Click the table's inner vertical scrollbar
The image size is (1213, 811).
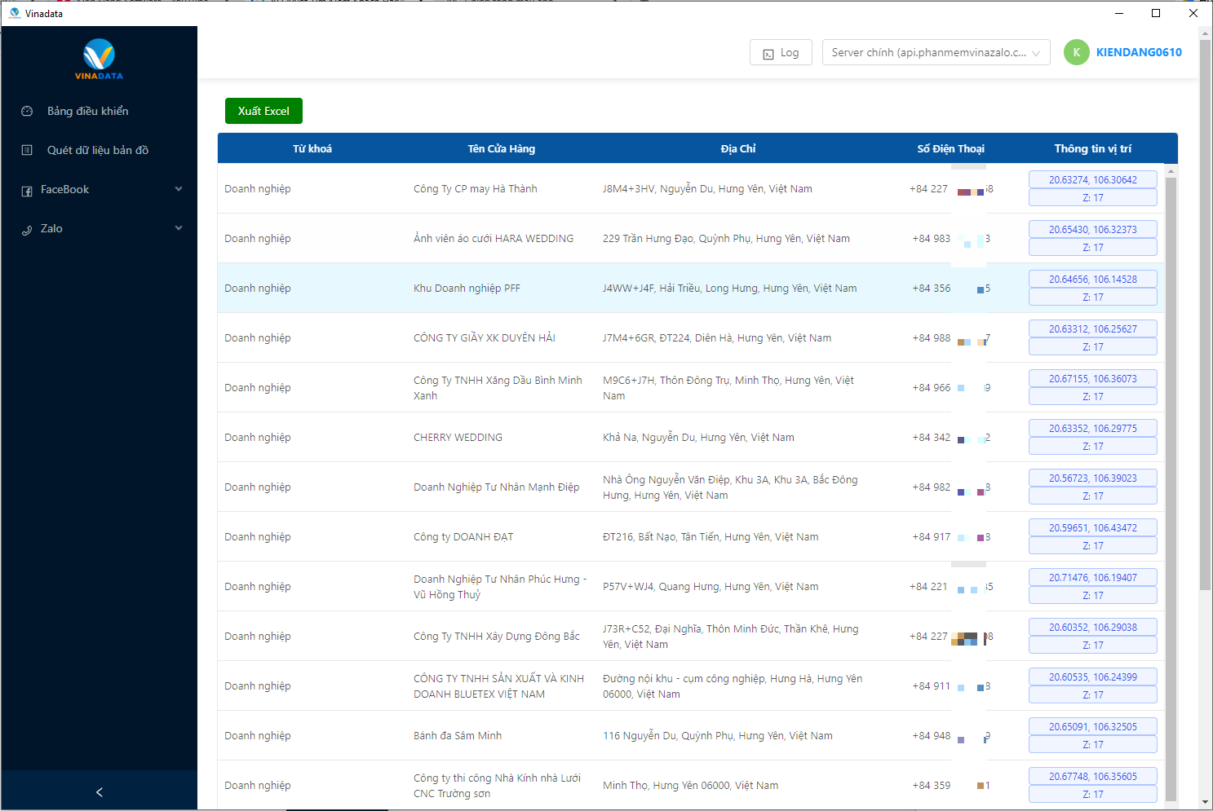click(1171, 489)
